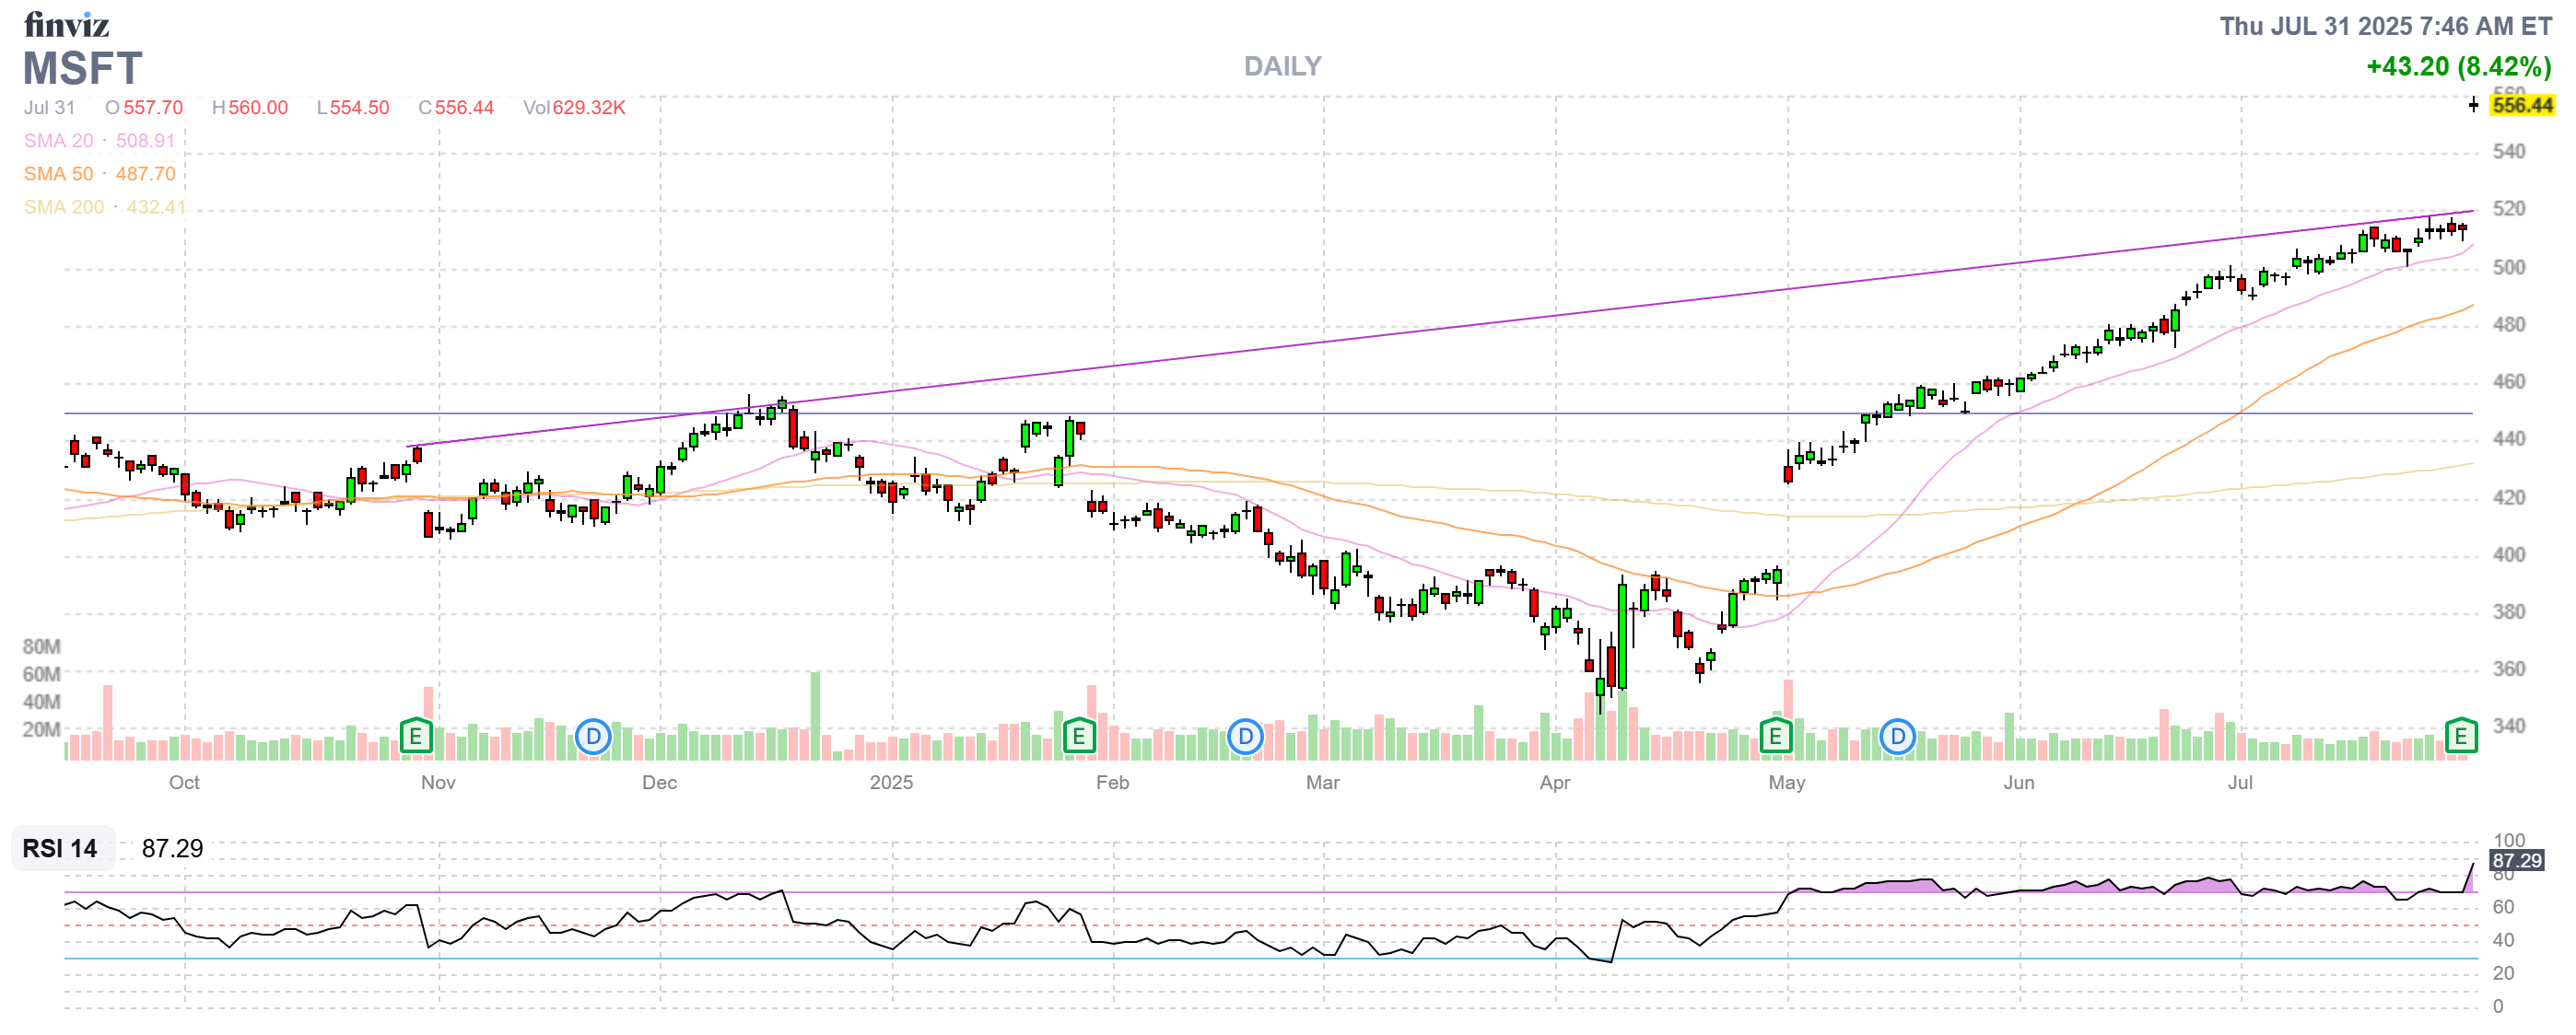This screenshot has height=1035, width=2576.
Task: Toggle the SMA 200 legend entry
Action: tap(63, 207)
